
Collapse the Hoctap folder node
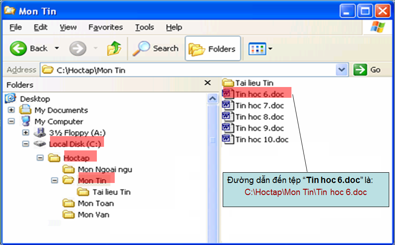(40, 158)
